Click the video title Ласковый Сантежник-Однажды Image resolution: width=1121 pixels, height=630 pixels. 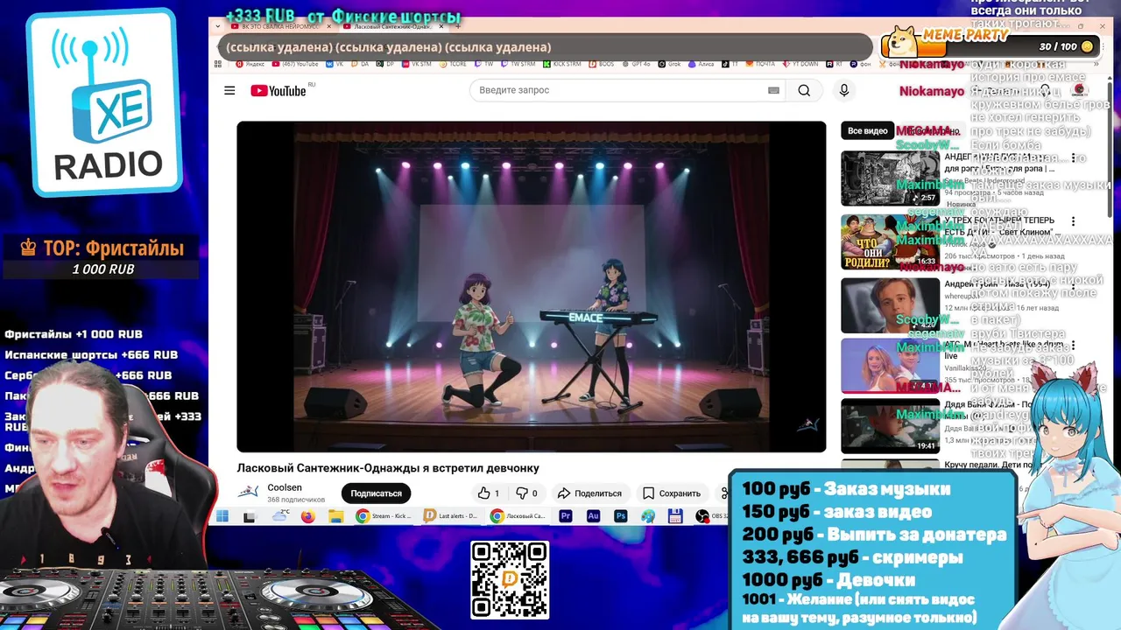pos(388,468)
